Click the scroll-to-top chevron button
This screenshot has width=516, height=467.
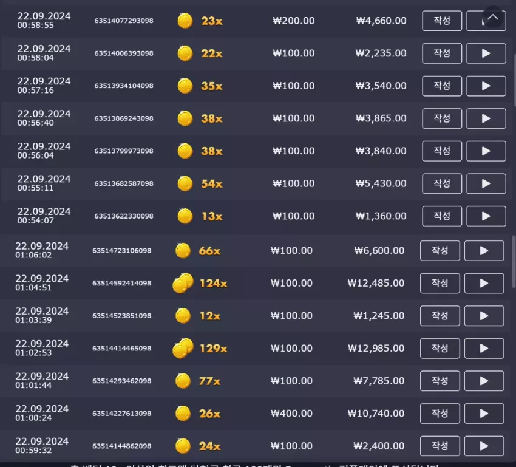tap(493, 17)
